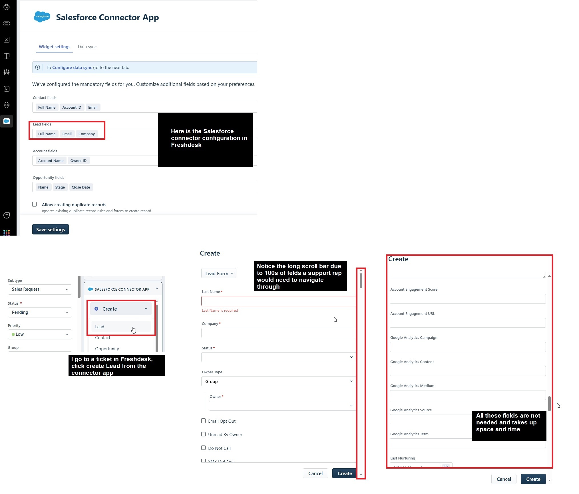Click Create in the Lead Form dialog
The height and width of the screenshot is (494, 579).
pos(344,473)
